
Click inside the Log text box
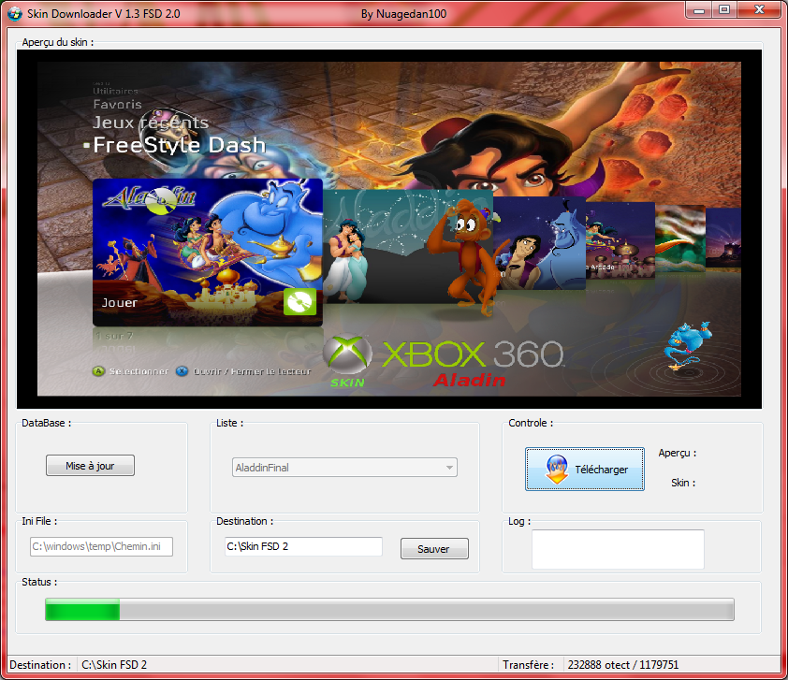click(x=618, y=549)
